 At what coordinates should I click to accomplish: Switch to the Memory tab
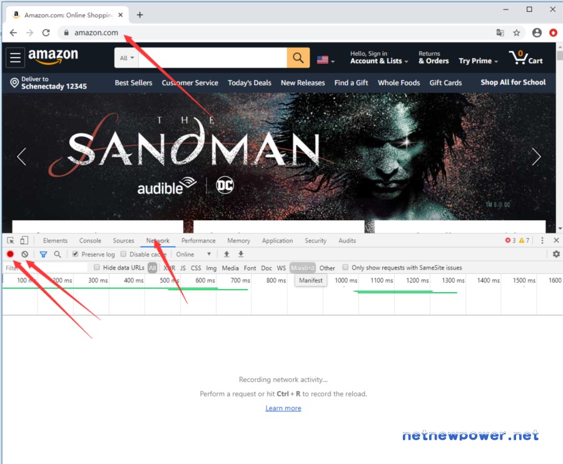pyautogui.click(x=239, y=240)
